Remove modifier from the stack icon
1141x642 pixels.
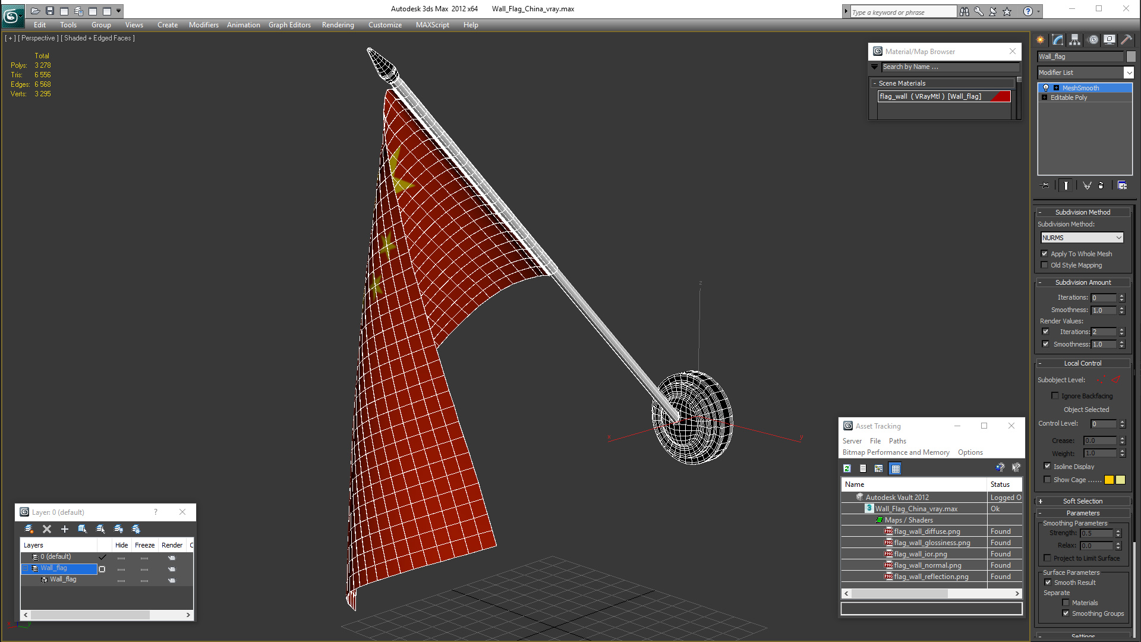tap(1101, 185)
